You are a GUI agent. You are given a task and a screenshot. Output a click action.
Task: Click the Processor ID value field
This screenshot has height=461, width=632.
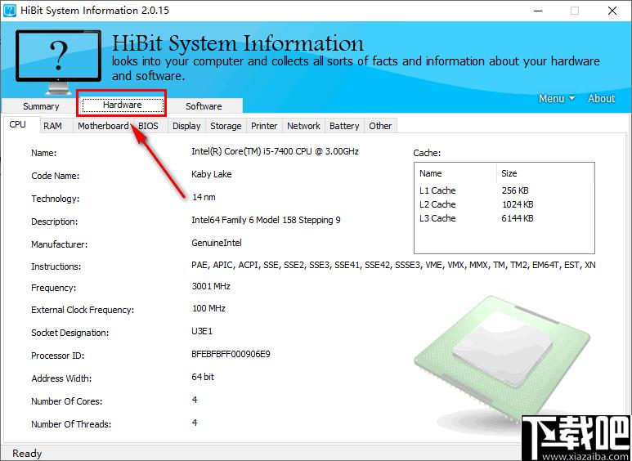[x=231, y=355]
